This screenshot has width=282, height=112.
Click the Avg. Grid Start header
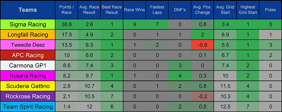(x=225, y=10)
